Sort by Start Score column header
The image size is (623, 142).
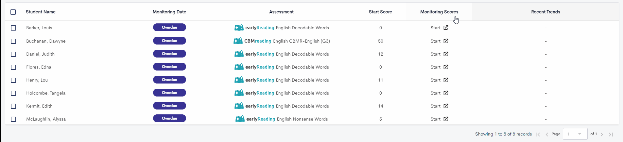pos(380,12)
